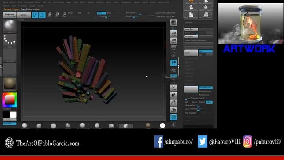
Task: Click the Del Lower button
Action: coord(191,36)
